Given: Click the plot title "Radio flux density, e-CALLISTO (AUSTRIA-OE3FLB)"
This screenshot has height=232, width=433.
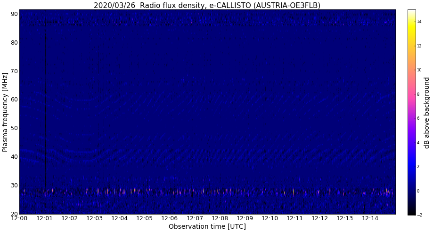Looking at the screenshot, I should pyautogui.click(x=230, y=5).
